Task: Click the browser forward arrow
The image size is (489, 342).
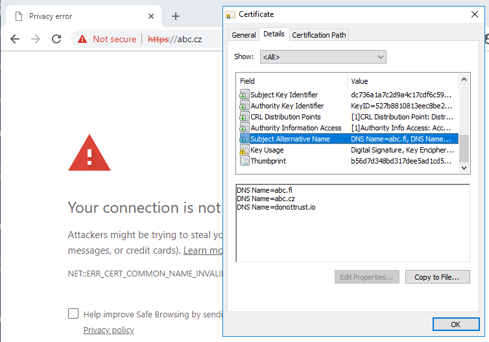Action: click(36, 39)
